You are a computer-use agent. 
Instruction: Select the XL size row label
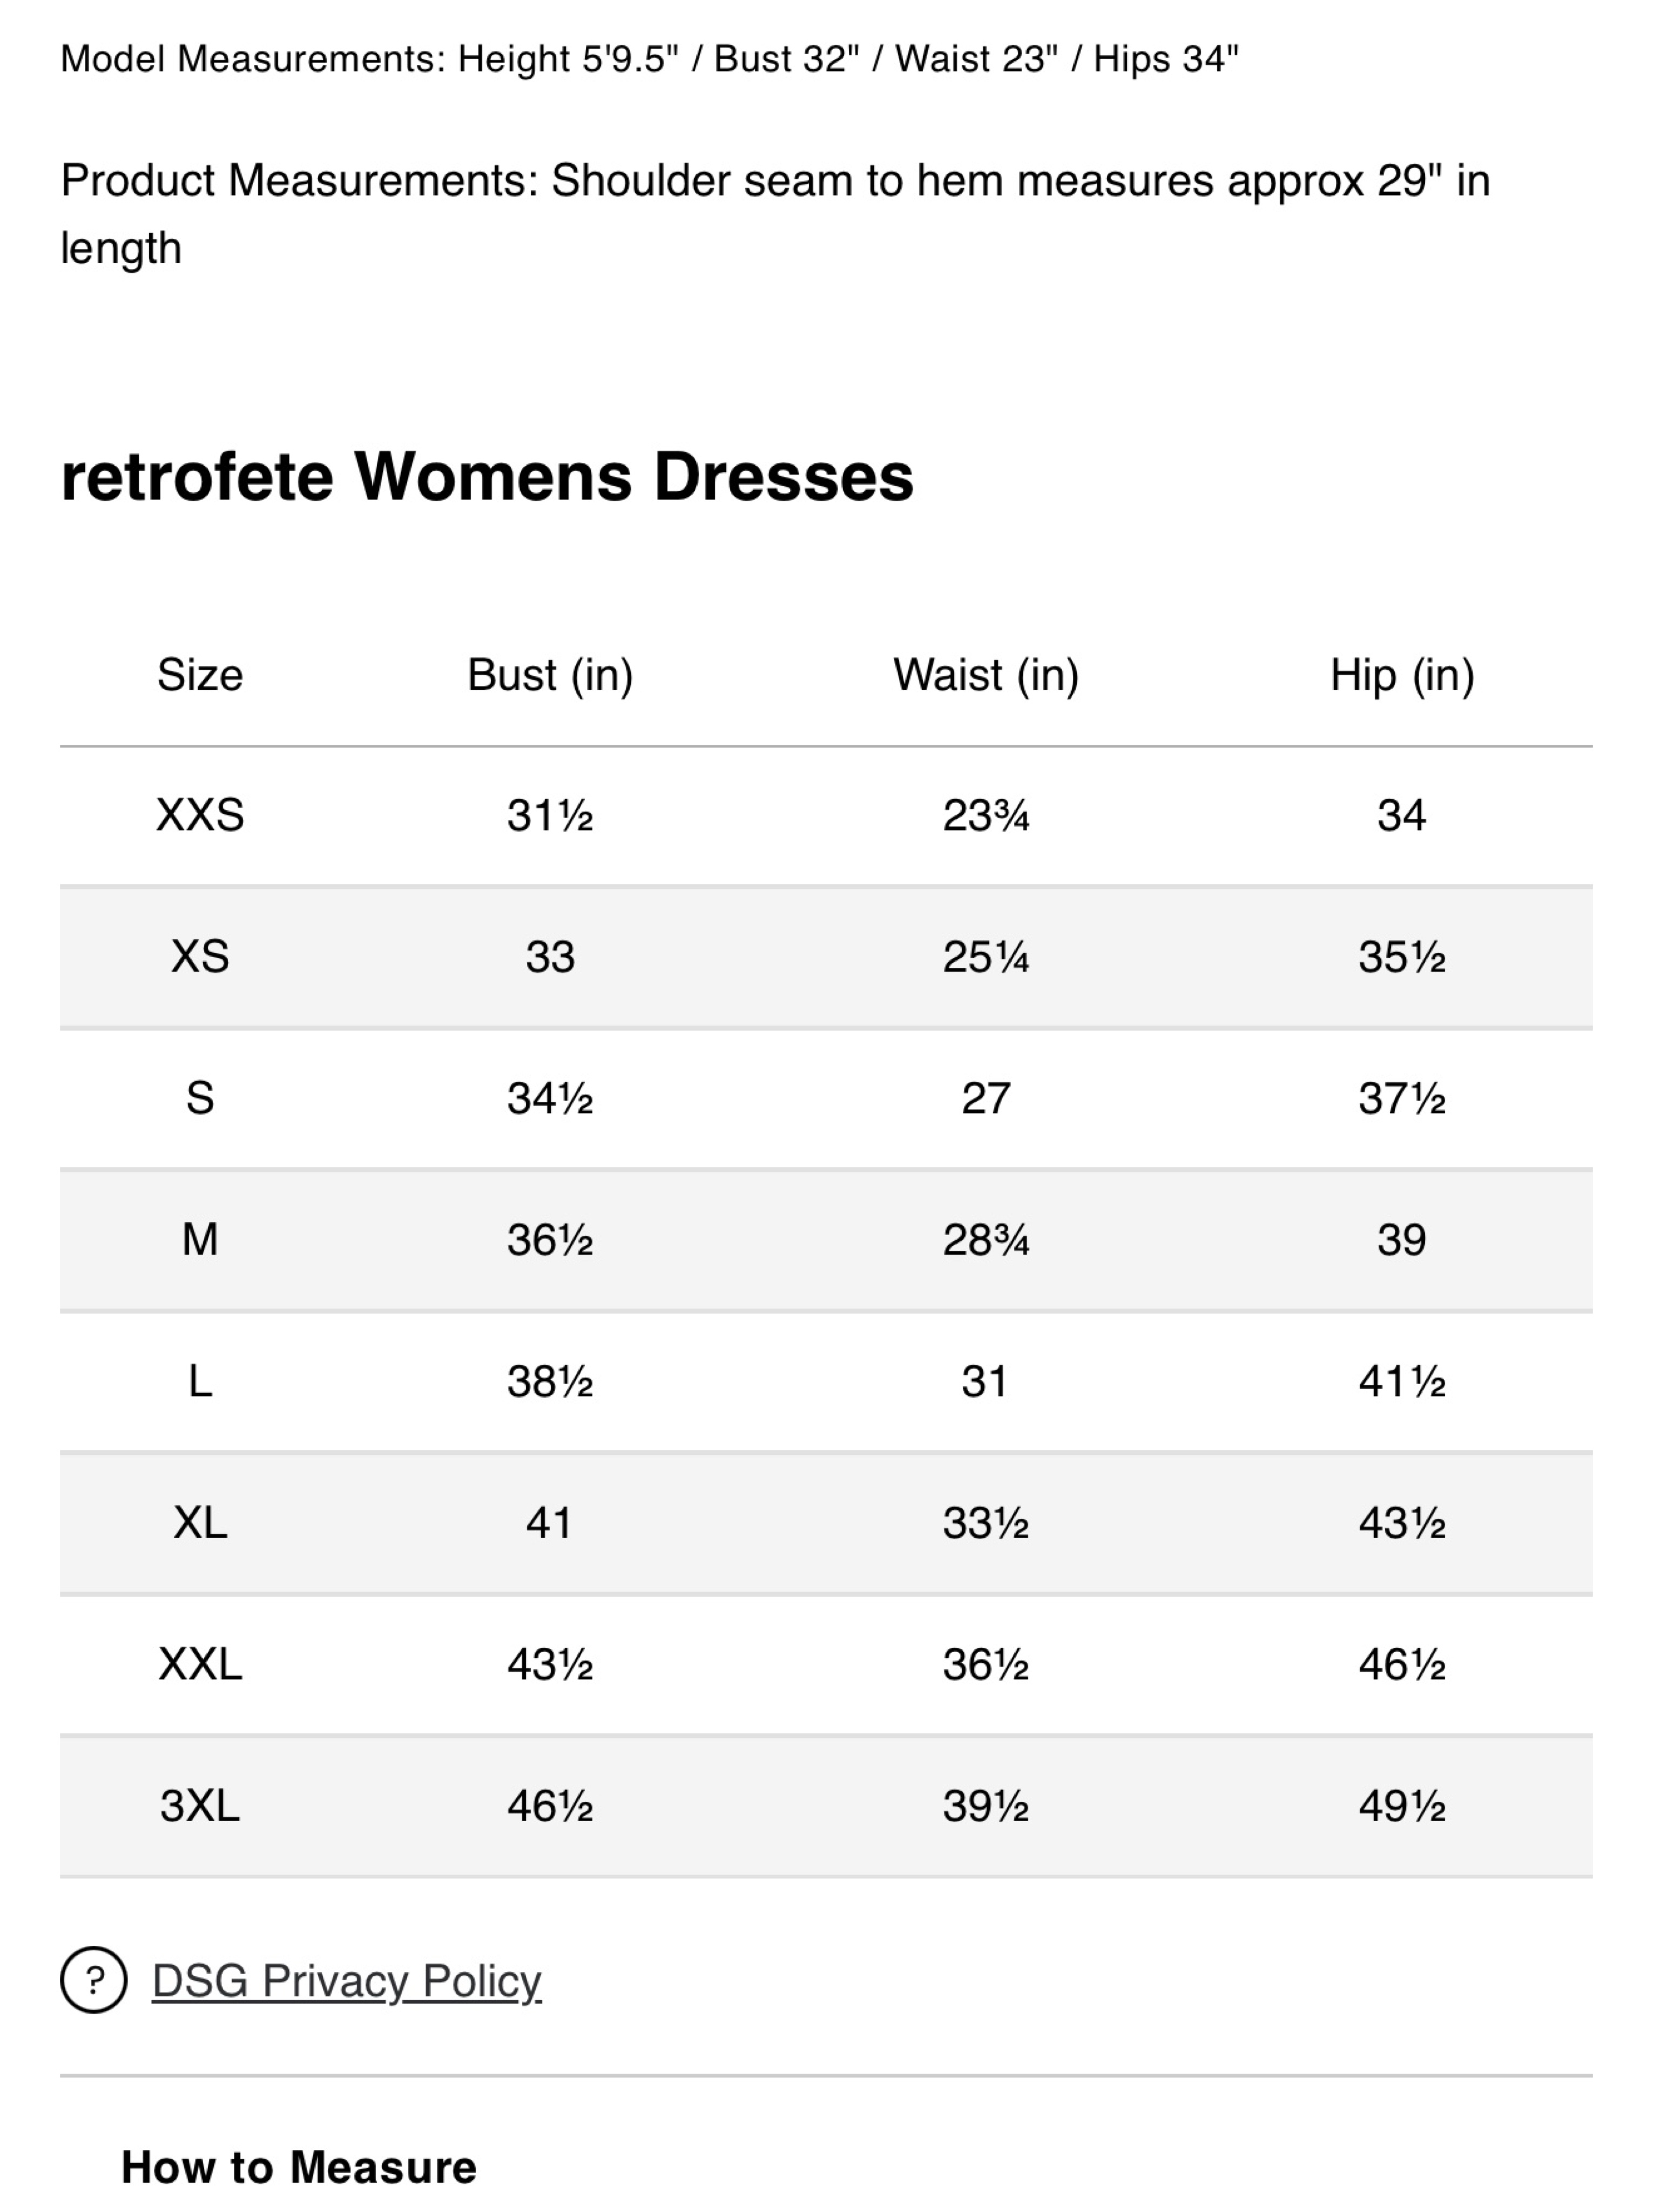[x=200, y=1523]
